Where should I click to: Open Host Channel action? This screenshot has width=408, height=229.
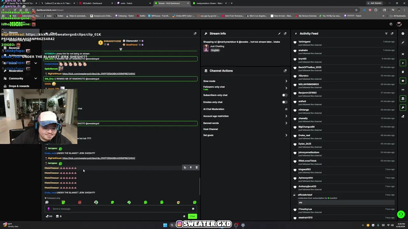pos(211,129)
